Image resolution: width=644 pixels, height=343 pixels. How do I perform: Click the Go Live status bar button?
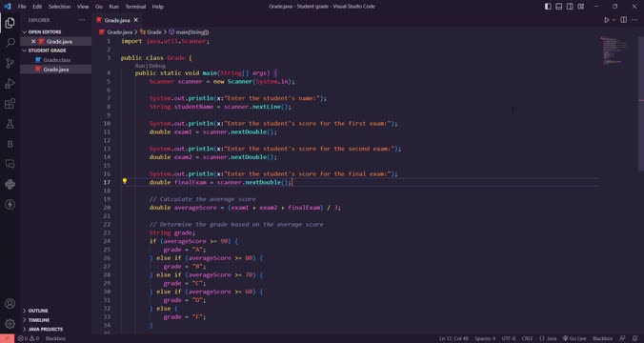574,338
